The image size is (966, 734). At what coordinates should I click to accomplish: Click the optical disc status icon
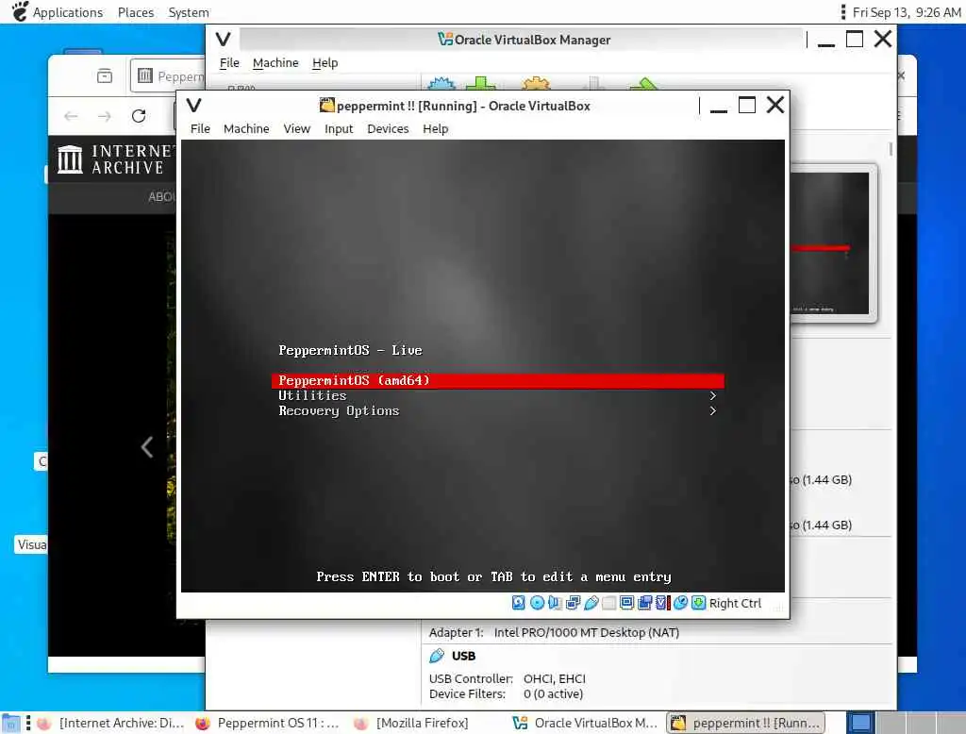[537, 603]
